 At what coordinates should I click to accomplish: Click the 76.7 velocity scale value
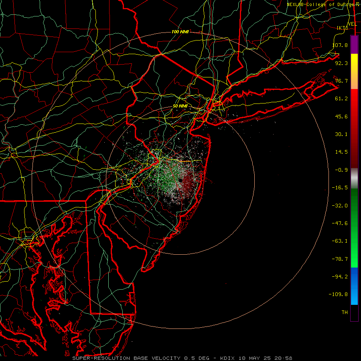point(341,81)
